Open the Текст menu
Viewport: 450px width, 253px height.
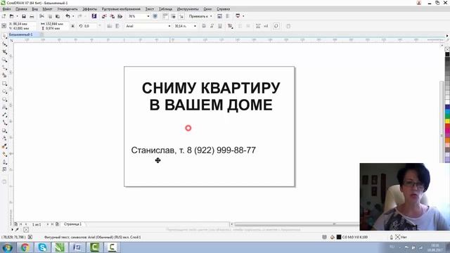tap(150, 9)
